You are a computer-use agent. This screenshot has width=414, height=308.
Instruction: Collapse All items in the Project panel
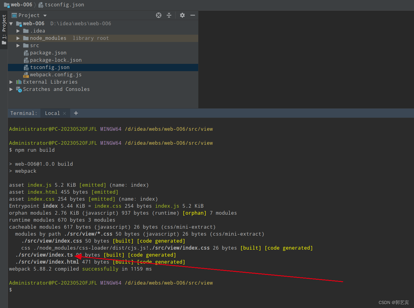169,15
